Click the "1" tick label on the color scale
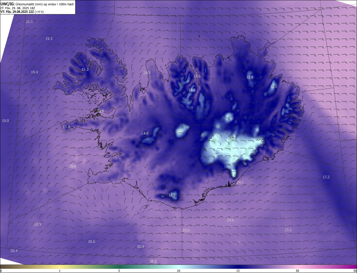 [x=60, y=271]
